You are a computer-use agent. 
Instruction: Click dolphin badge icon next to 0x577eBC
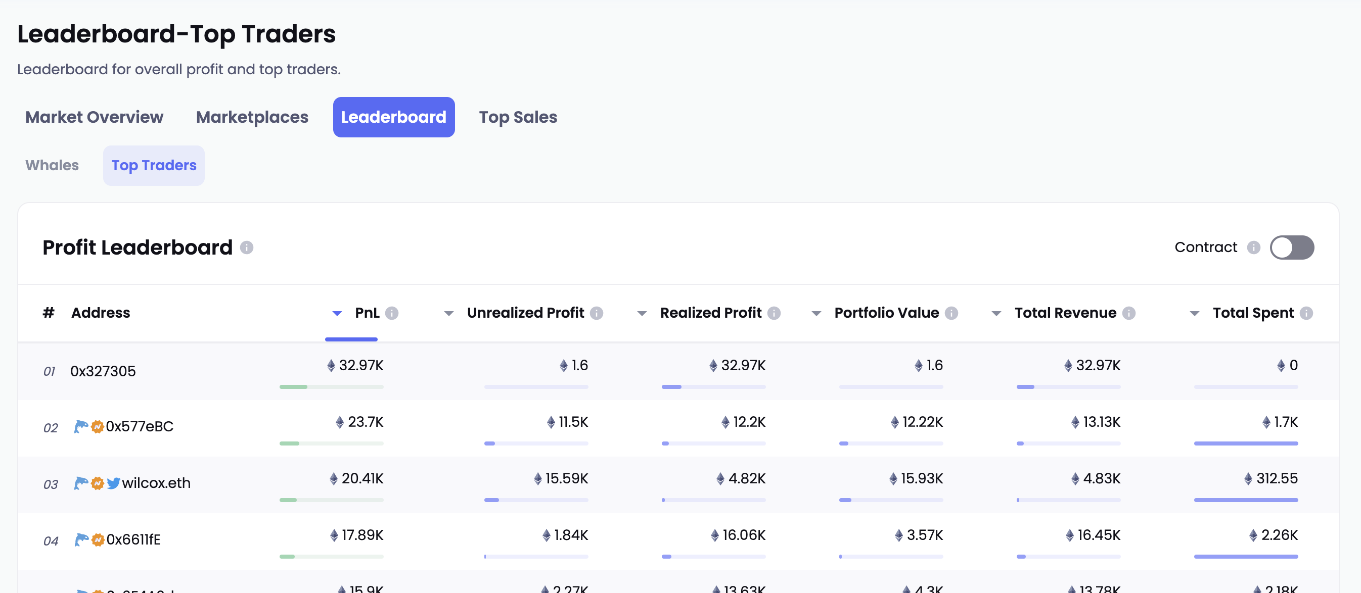click(81, 427)
